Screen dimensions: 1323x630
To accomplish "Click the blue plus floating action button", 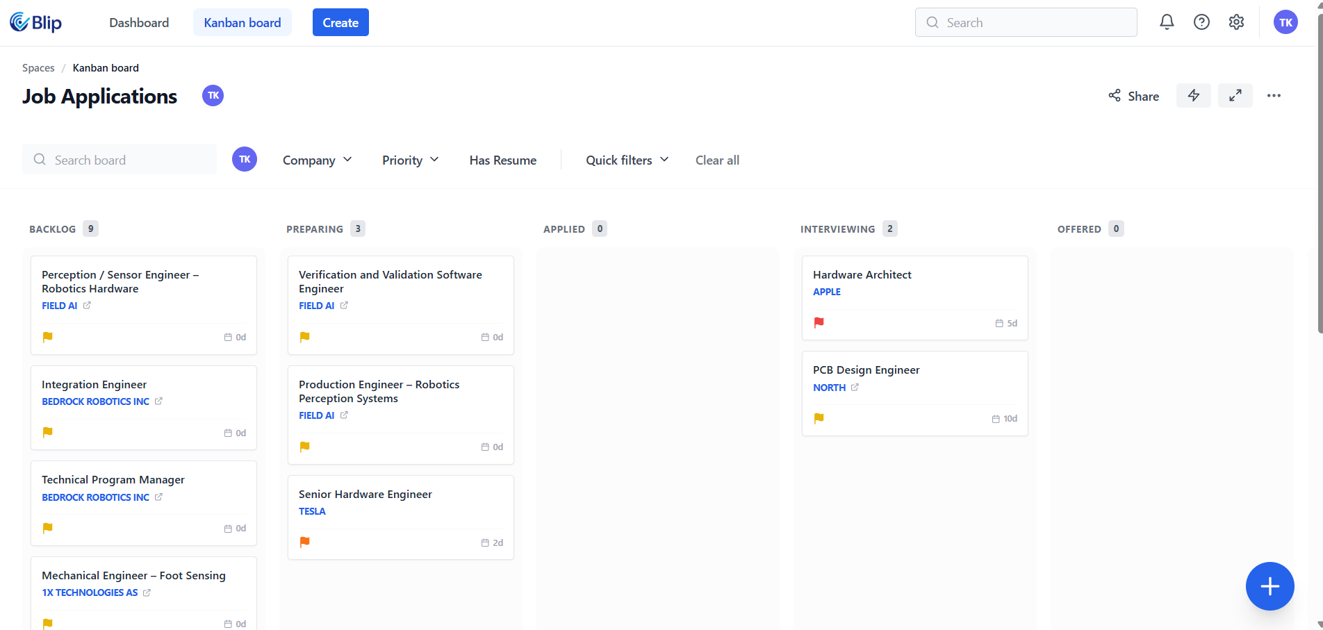I will [x=1269, y=586].
